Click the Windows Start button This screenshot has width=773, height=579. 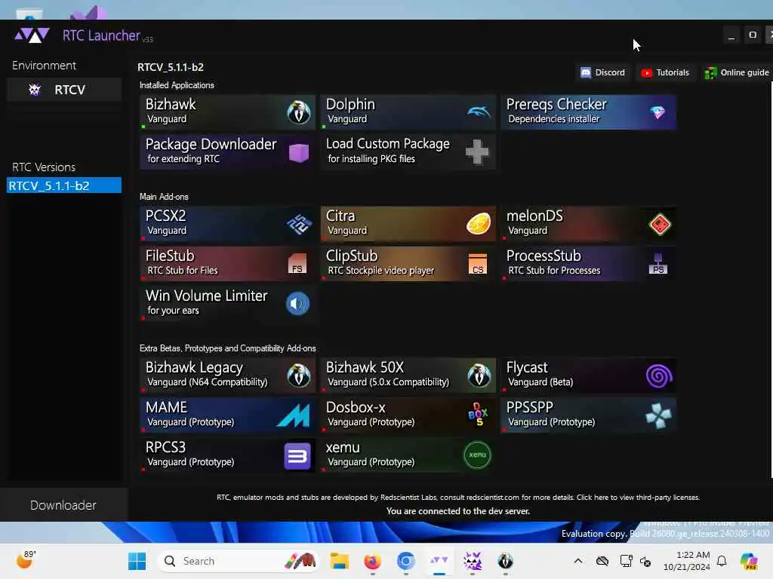click(137, 561)
